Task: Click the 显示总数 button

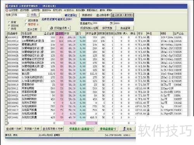Action: [x=32, y=29]
